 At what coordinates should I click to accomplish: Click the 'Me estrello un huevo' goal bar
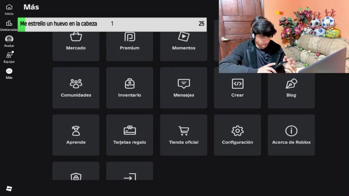[112, 24]
